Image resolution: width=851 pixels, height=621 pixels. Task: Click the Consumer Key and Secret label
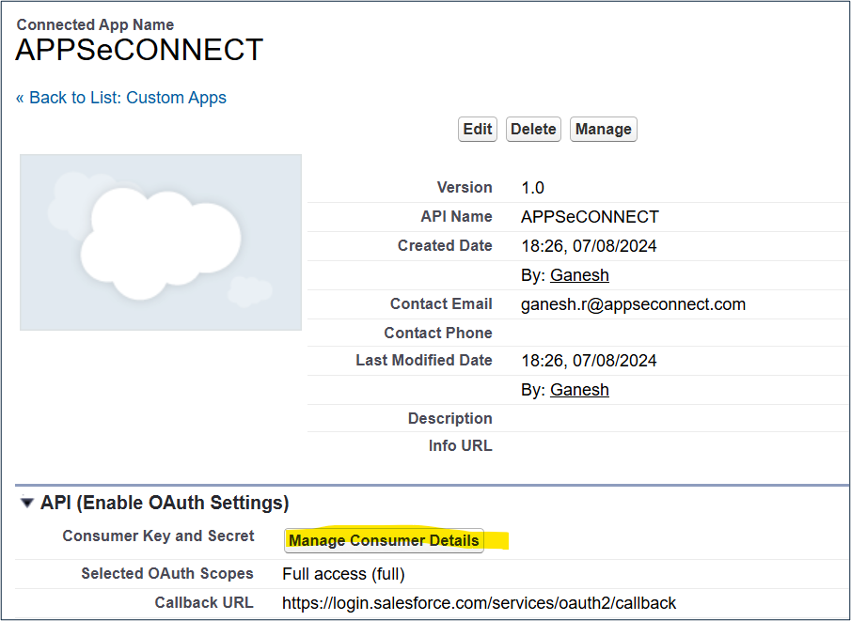coord(158,536)
